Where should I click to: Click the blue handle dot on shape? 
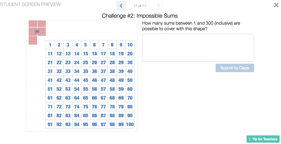click(37, 32)
